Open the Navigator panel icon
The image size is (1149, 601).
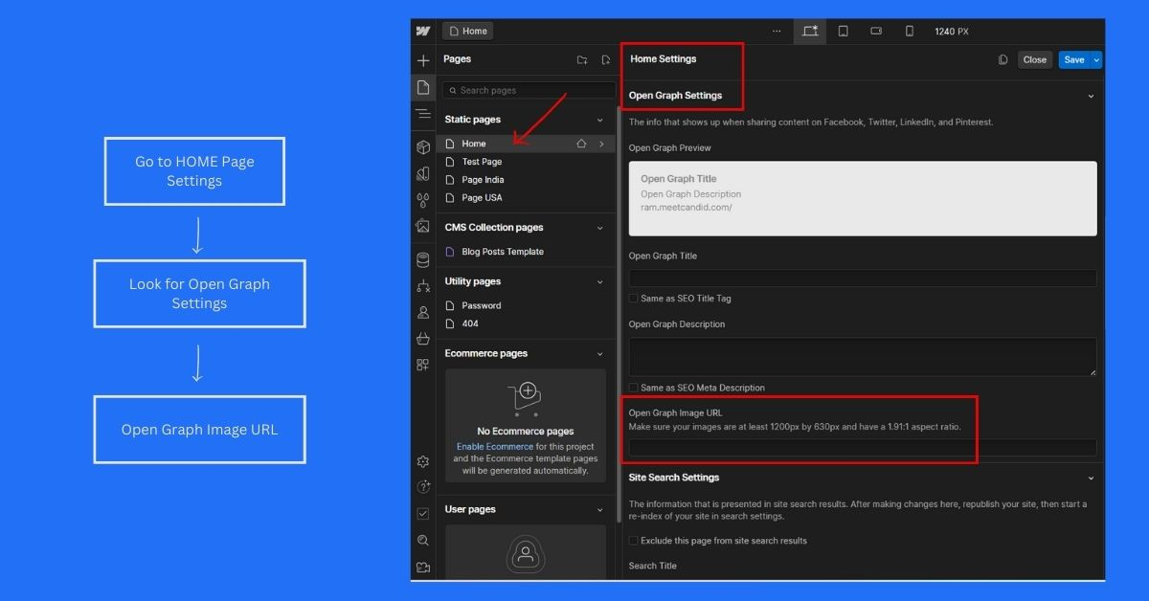coord(423,114)
